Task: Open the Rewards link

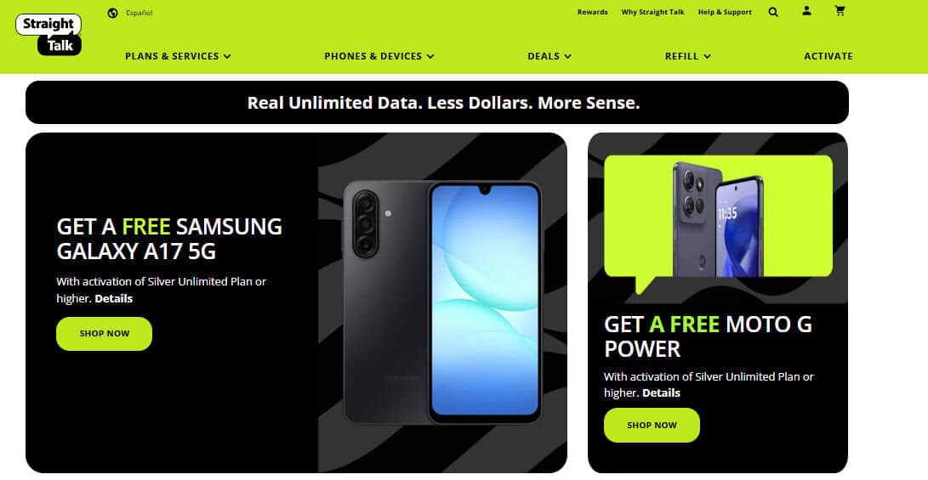Action: (592, 12)
